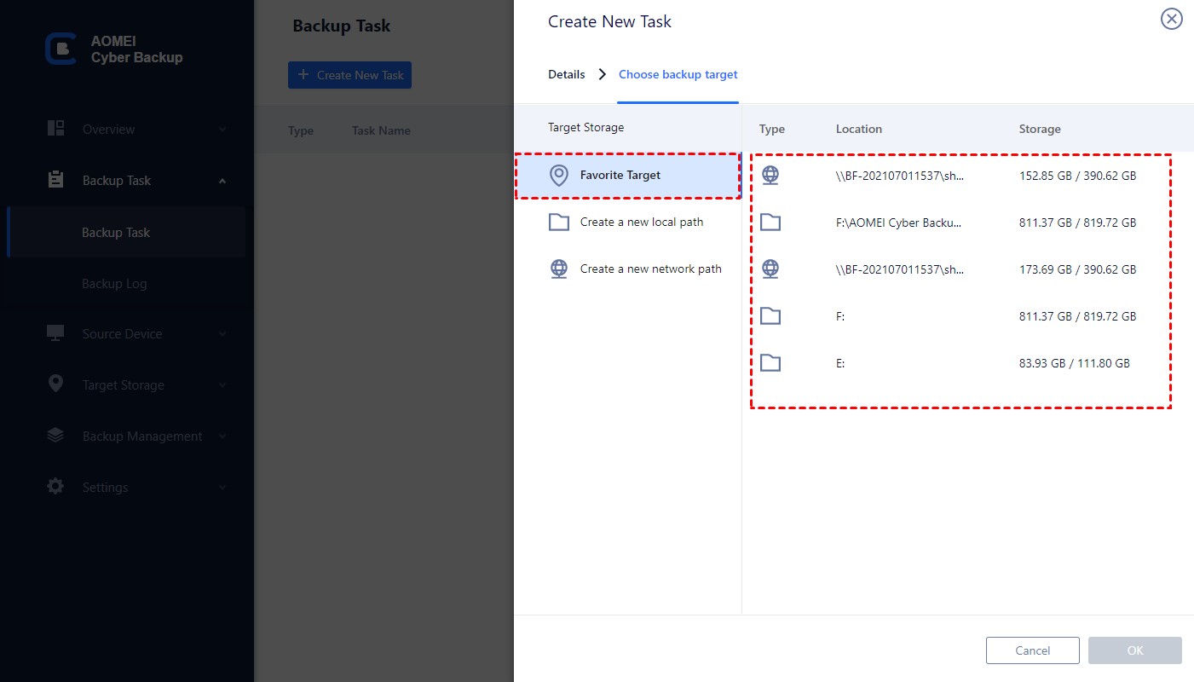Click the Source Device monitor icon
The image size is (1194, 682).
point(56,333)
